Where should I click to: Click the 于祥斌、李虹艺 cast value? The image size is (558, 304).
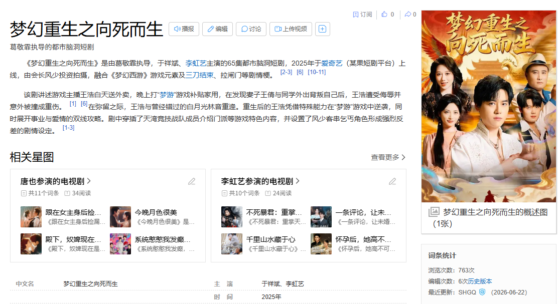pyautogui.click(x=283, y=284)
